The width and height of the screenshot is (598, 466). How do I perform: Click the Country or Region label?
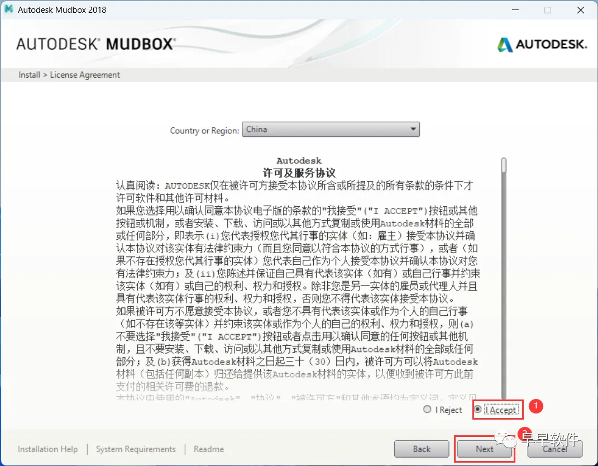[204, 131]
